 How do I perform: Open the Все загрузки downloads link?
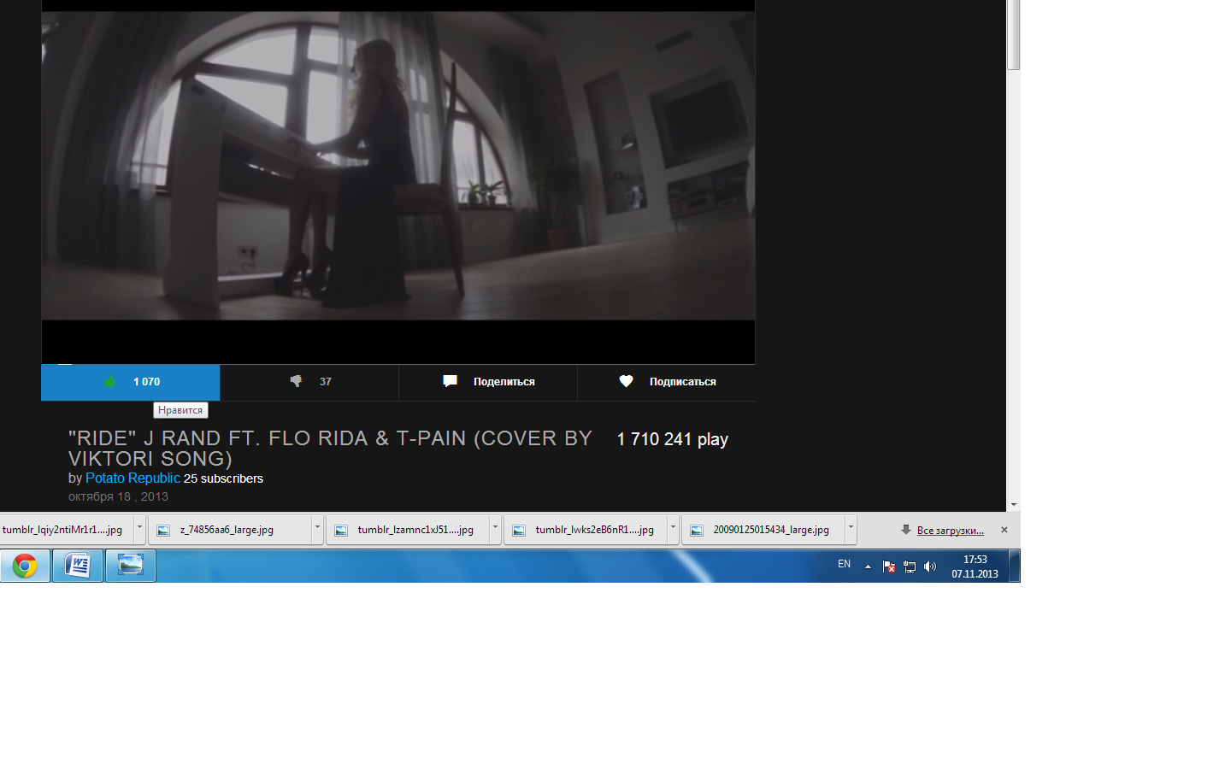coord(951,531)
